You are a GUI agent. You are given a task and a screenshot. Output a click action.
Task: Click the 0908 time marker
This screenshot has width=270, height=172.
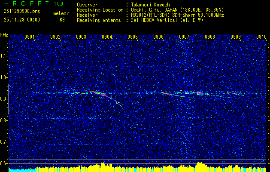(x=210, y=37)
